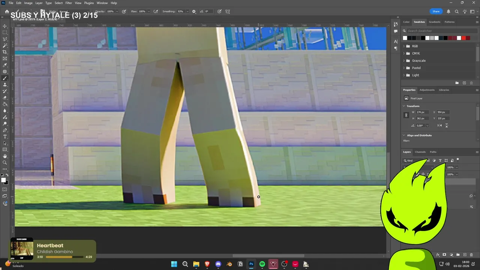Click the Home icon in options bar

7,12
